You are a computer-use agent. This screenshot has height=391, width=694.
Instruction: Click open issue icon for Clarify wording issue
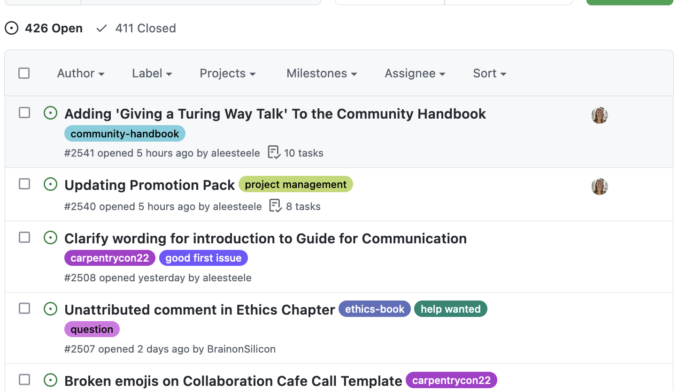[x=50, y=238]
